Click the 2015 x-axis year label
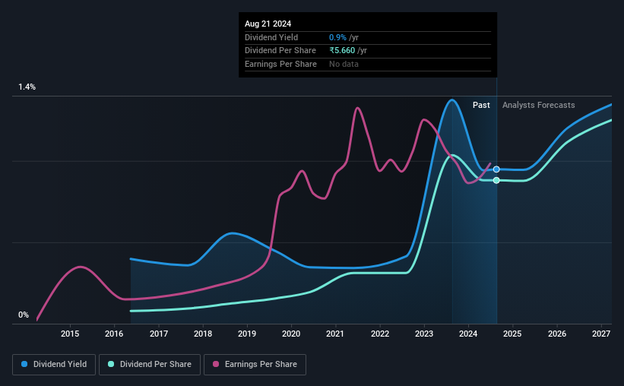The height and width of the screenshot is (386, 624). [70, 334]
